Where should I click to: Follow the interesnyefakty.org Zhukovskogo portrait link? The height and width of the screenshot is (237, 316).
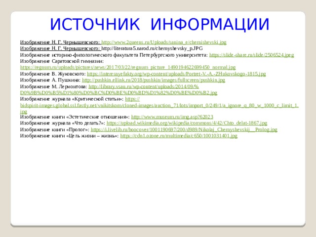(x=176, y=74)
